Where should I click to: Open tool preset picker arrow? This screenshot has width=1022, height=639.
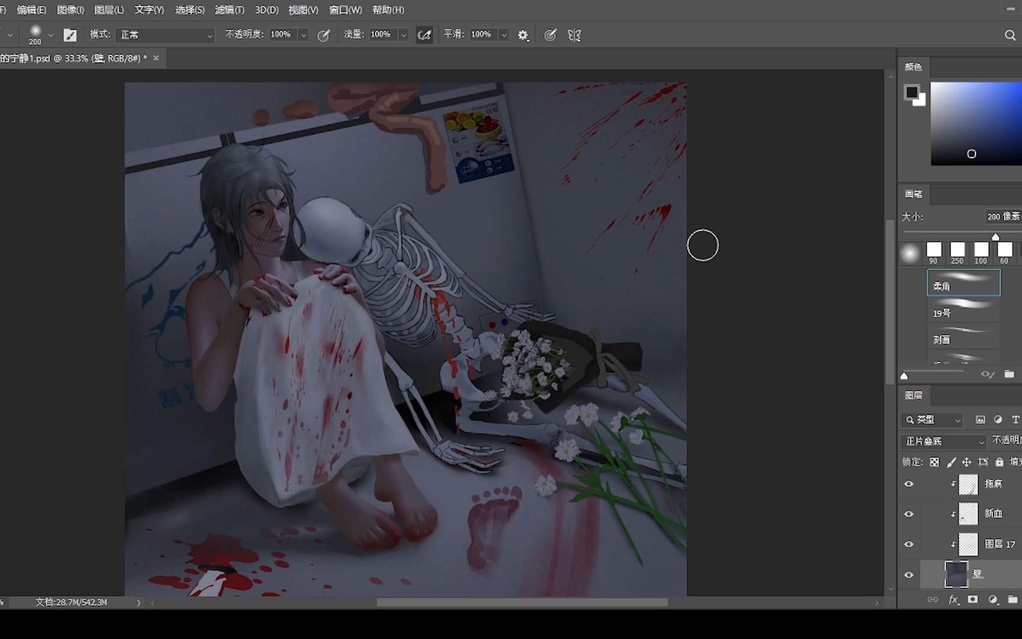[10, 35]
